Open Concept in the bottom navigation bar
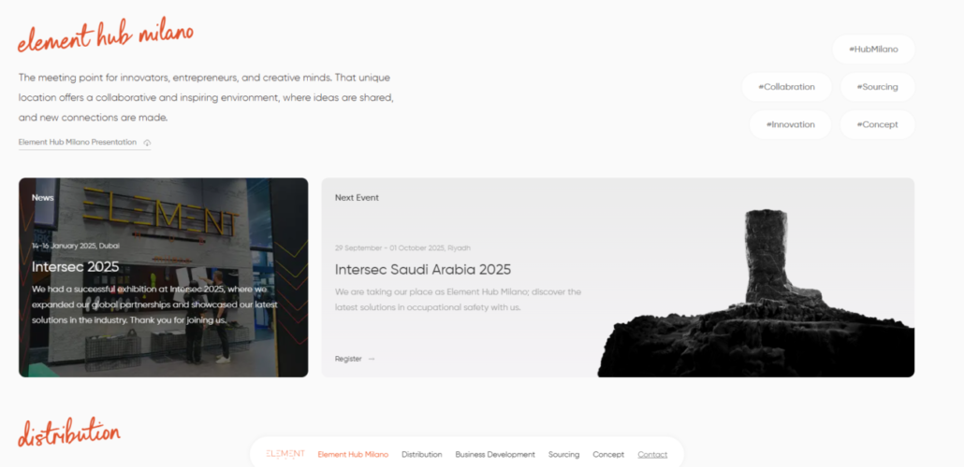The width and height of the screenshot is (964, 467). tap(608, 455)
